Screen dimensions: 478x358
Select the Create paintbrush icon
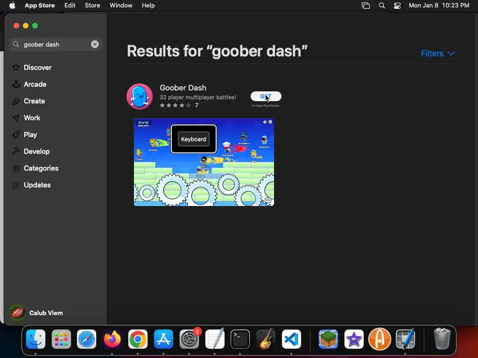(x=16, y=101)
